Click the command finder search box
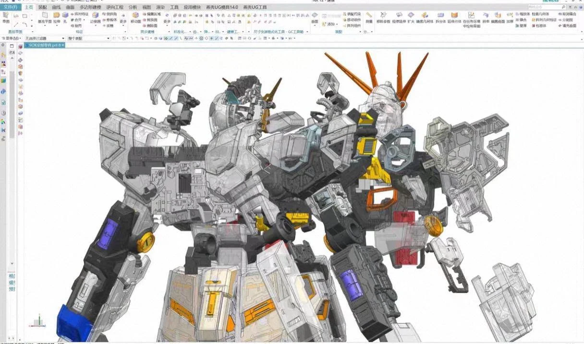 [547, 7]
